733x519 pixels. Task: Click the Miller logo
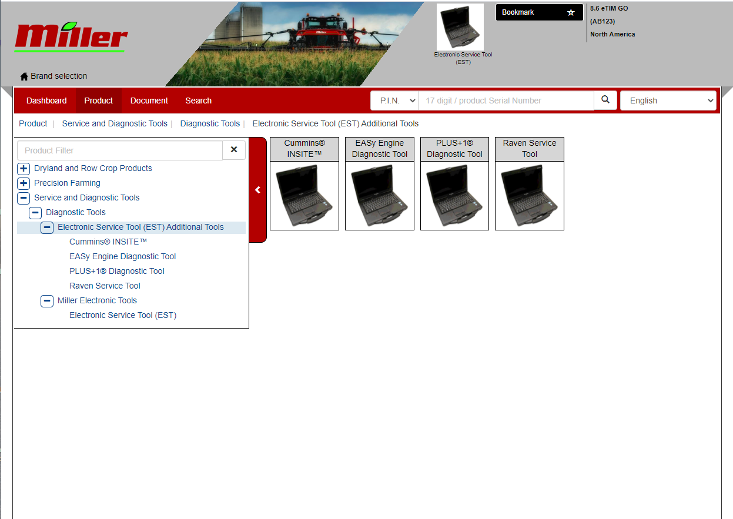coord(71,37)
